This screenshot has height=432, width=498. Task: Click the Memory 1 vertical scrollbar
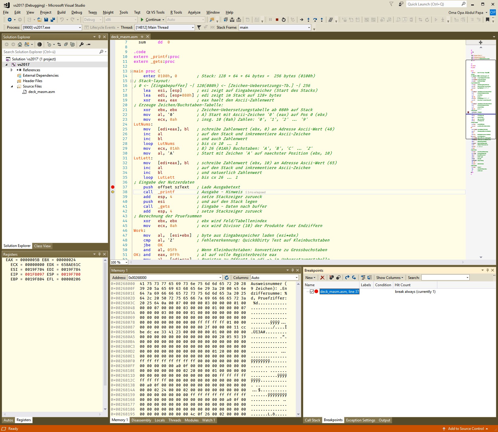point(298,349)
